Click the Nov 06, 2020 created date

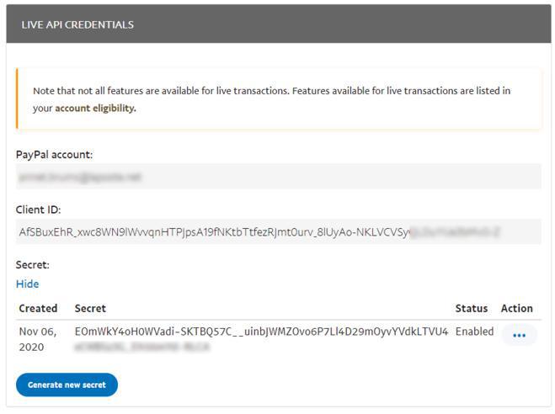[x=38, y=338]
